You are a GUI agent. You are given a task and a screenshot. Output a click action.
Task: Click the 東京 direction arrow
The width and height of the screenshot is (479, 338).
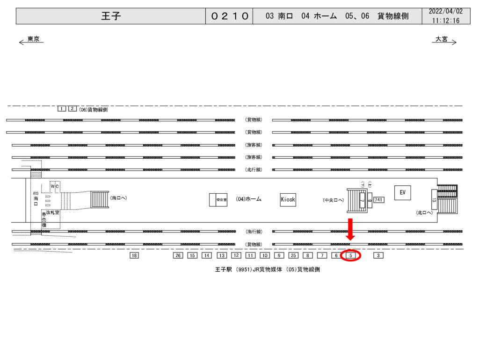pyautogui.click(x=31, y=42)
